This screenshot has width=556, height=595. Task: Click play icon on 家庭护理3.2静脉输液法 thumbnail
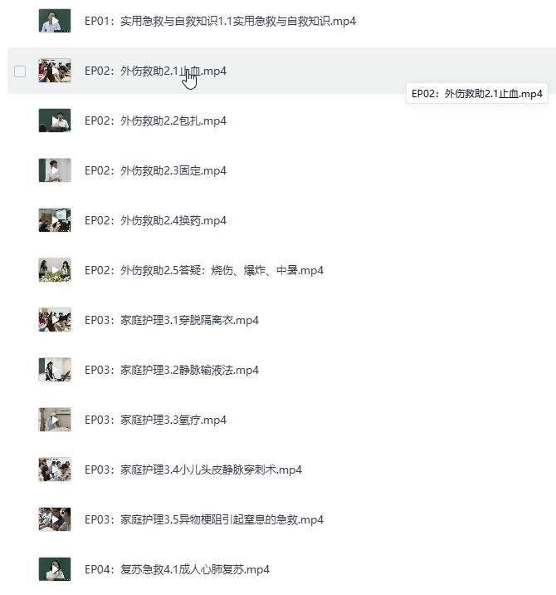pyautogui.click(x=56, y=370)
